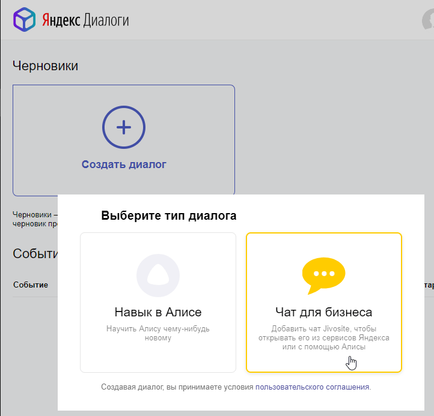434x416 pixels.
Task: Click the Добавить чат Jivosite description text
Action: tap(324, 337)
